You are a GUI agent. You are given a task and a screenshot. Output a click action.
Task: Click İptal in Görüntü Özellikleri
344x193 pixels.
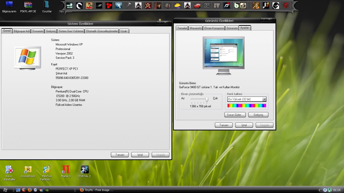pos(244,125)
